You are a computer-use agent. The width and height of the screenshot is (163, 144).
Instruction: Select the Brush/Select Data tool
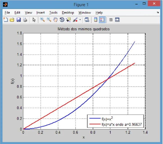tap(75, 20)
